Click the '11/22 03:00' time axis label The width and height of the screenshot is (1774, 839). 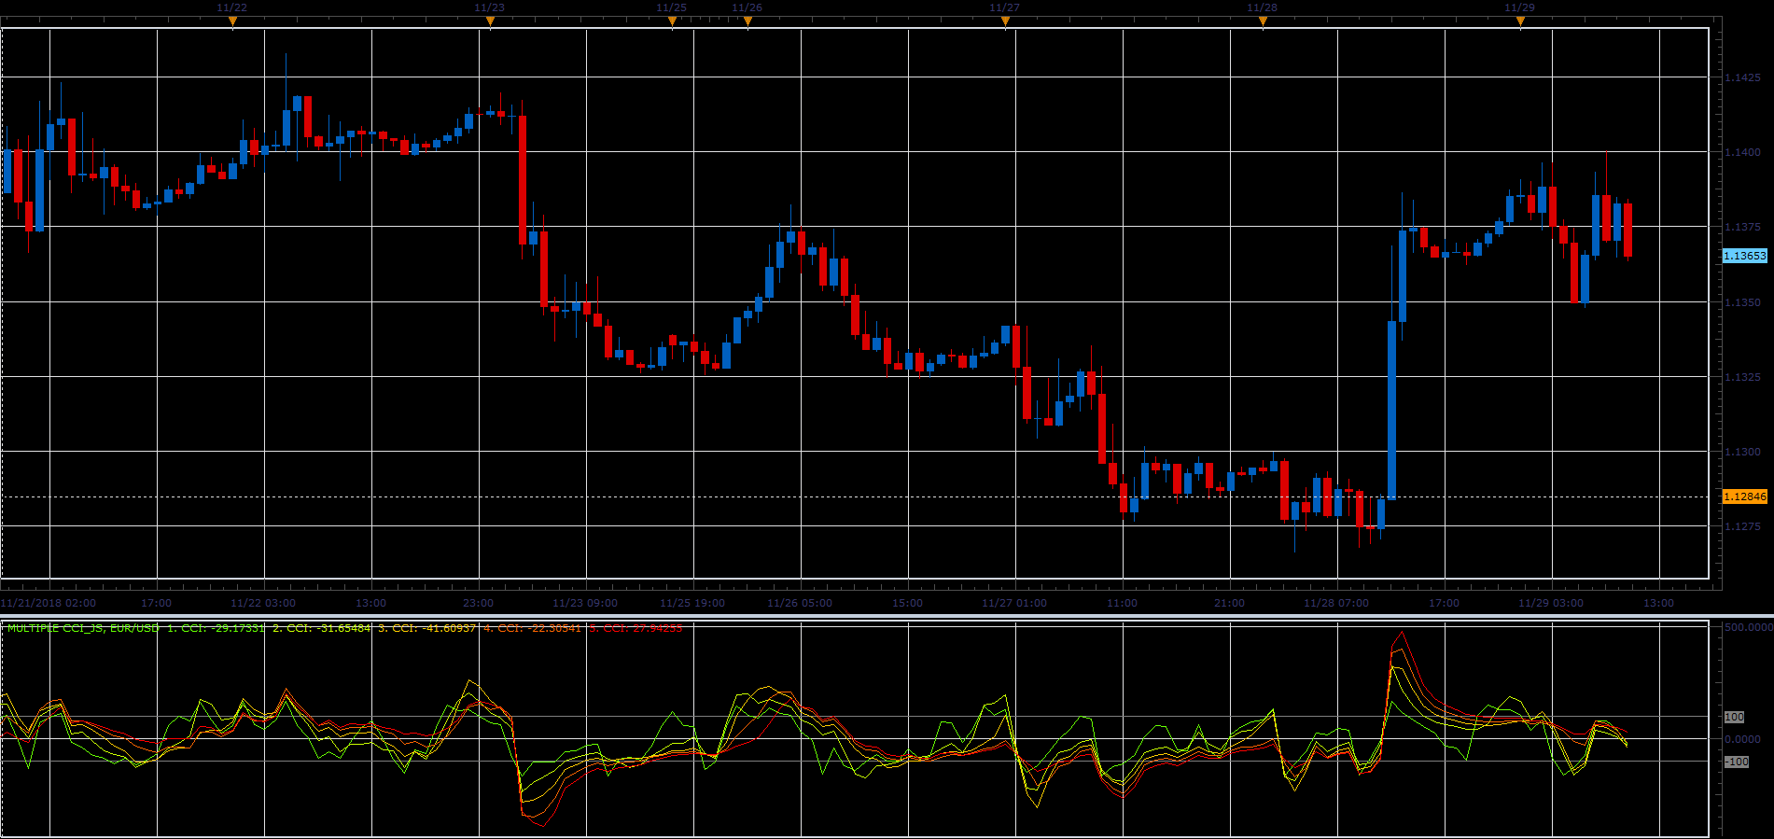[263, 603]
